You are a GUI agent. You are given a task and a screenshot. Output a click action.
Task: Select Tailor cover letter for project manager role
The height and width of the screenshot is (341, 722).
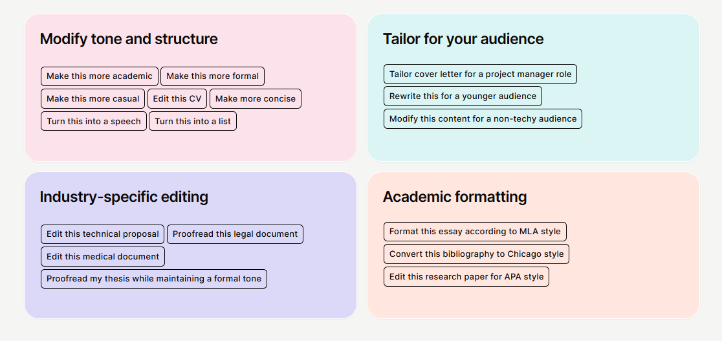click(x=480, y=74)
